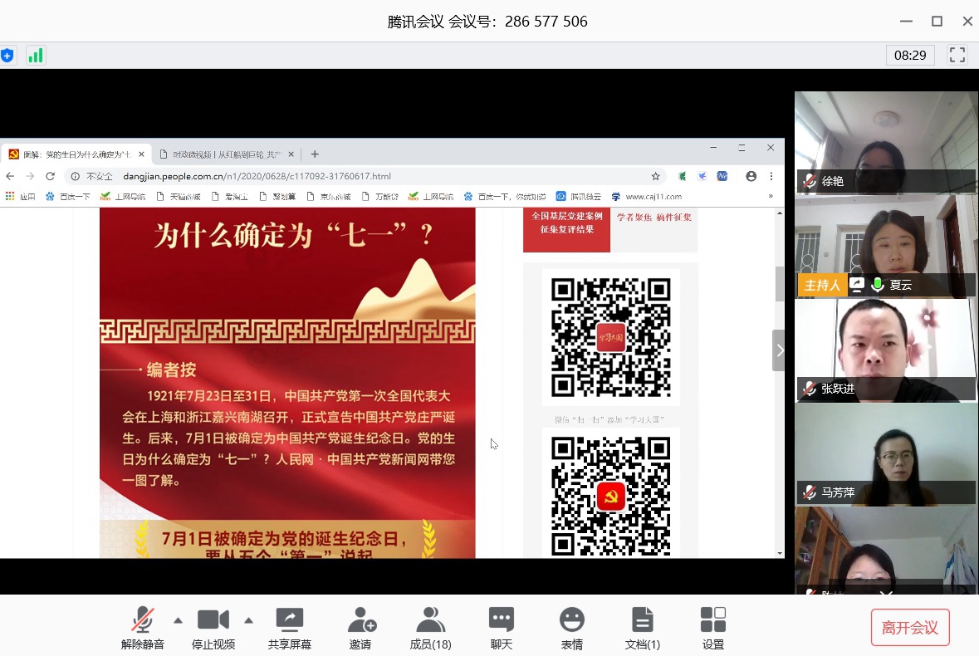Unmute microphone with 解除静音 button
Image resolution: width=979 pixels, height=656 pixels.
point(142,627)
